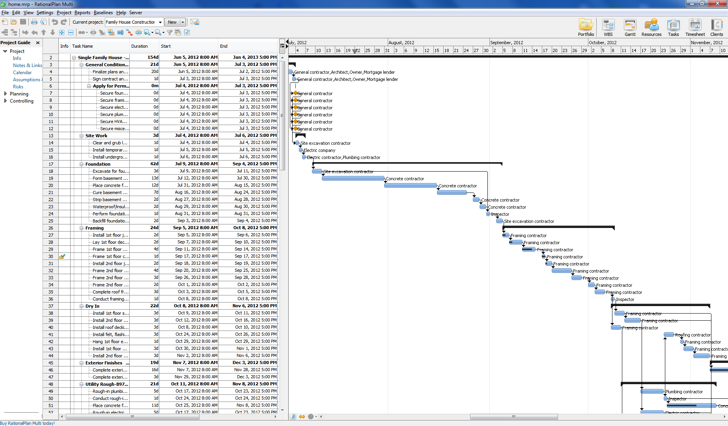Open the Portfolio view

pyautogui.click(x=586, y=27)
